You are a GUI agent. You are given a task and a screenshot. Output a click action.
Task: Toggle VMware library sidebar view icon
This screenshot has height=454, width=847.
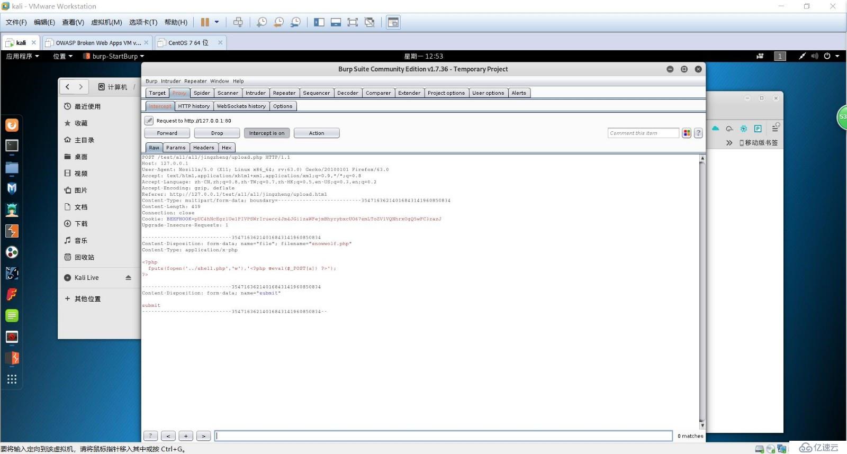(x=319, y=22)
